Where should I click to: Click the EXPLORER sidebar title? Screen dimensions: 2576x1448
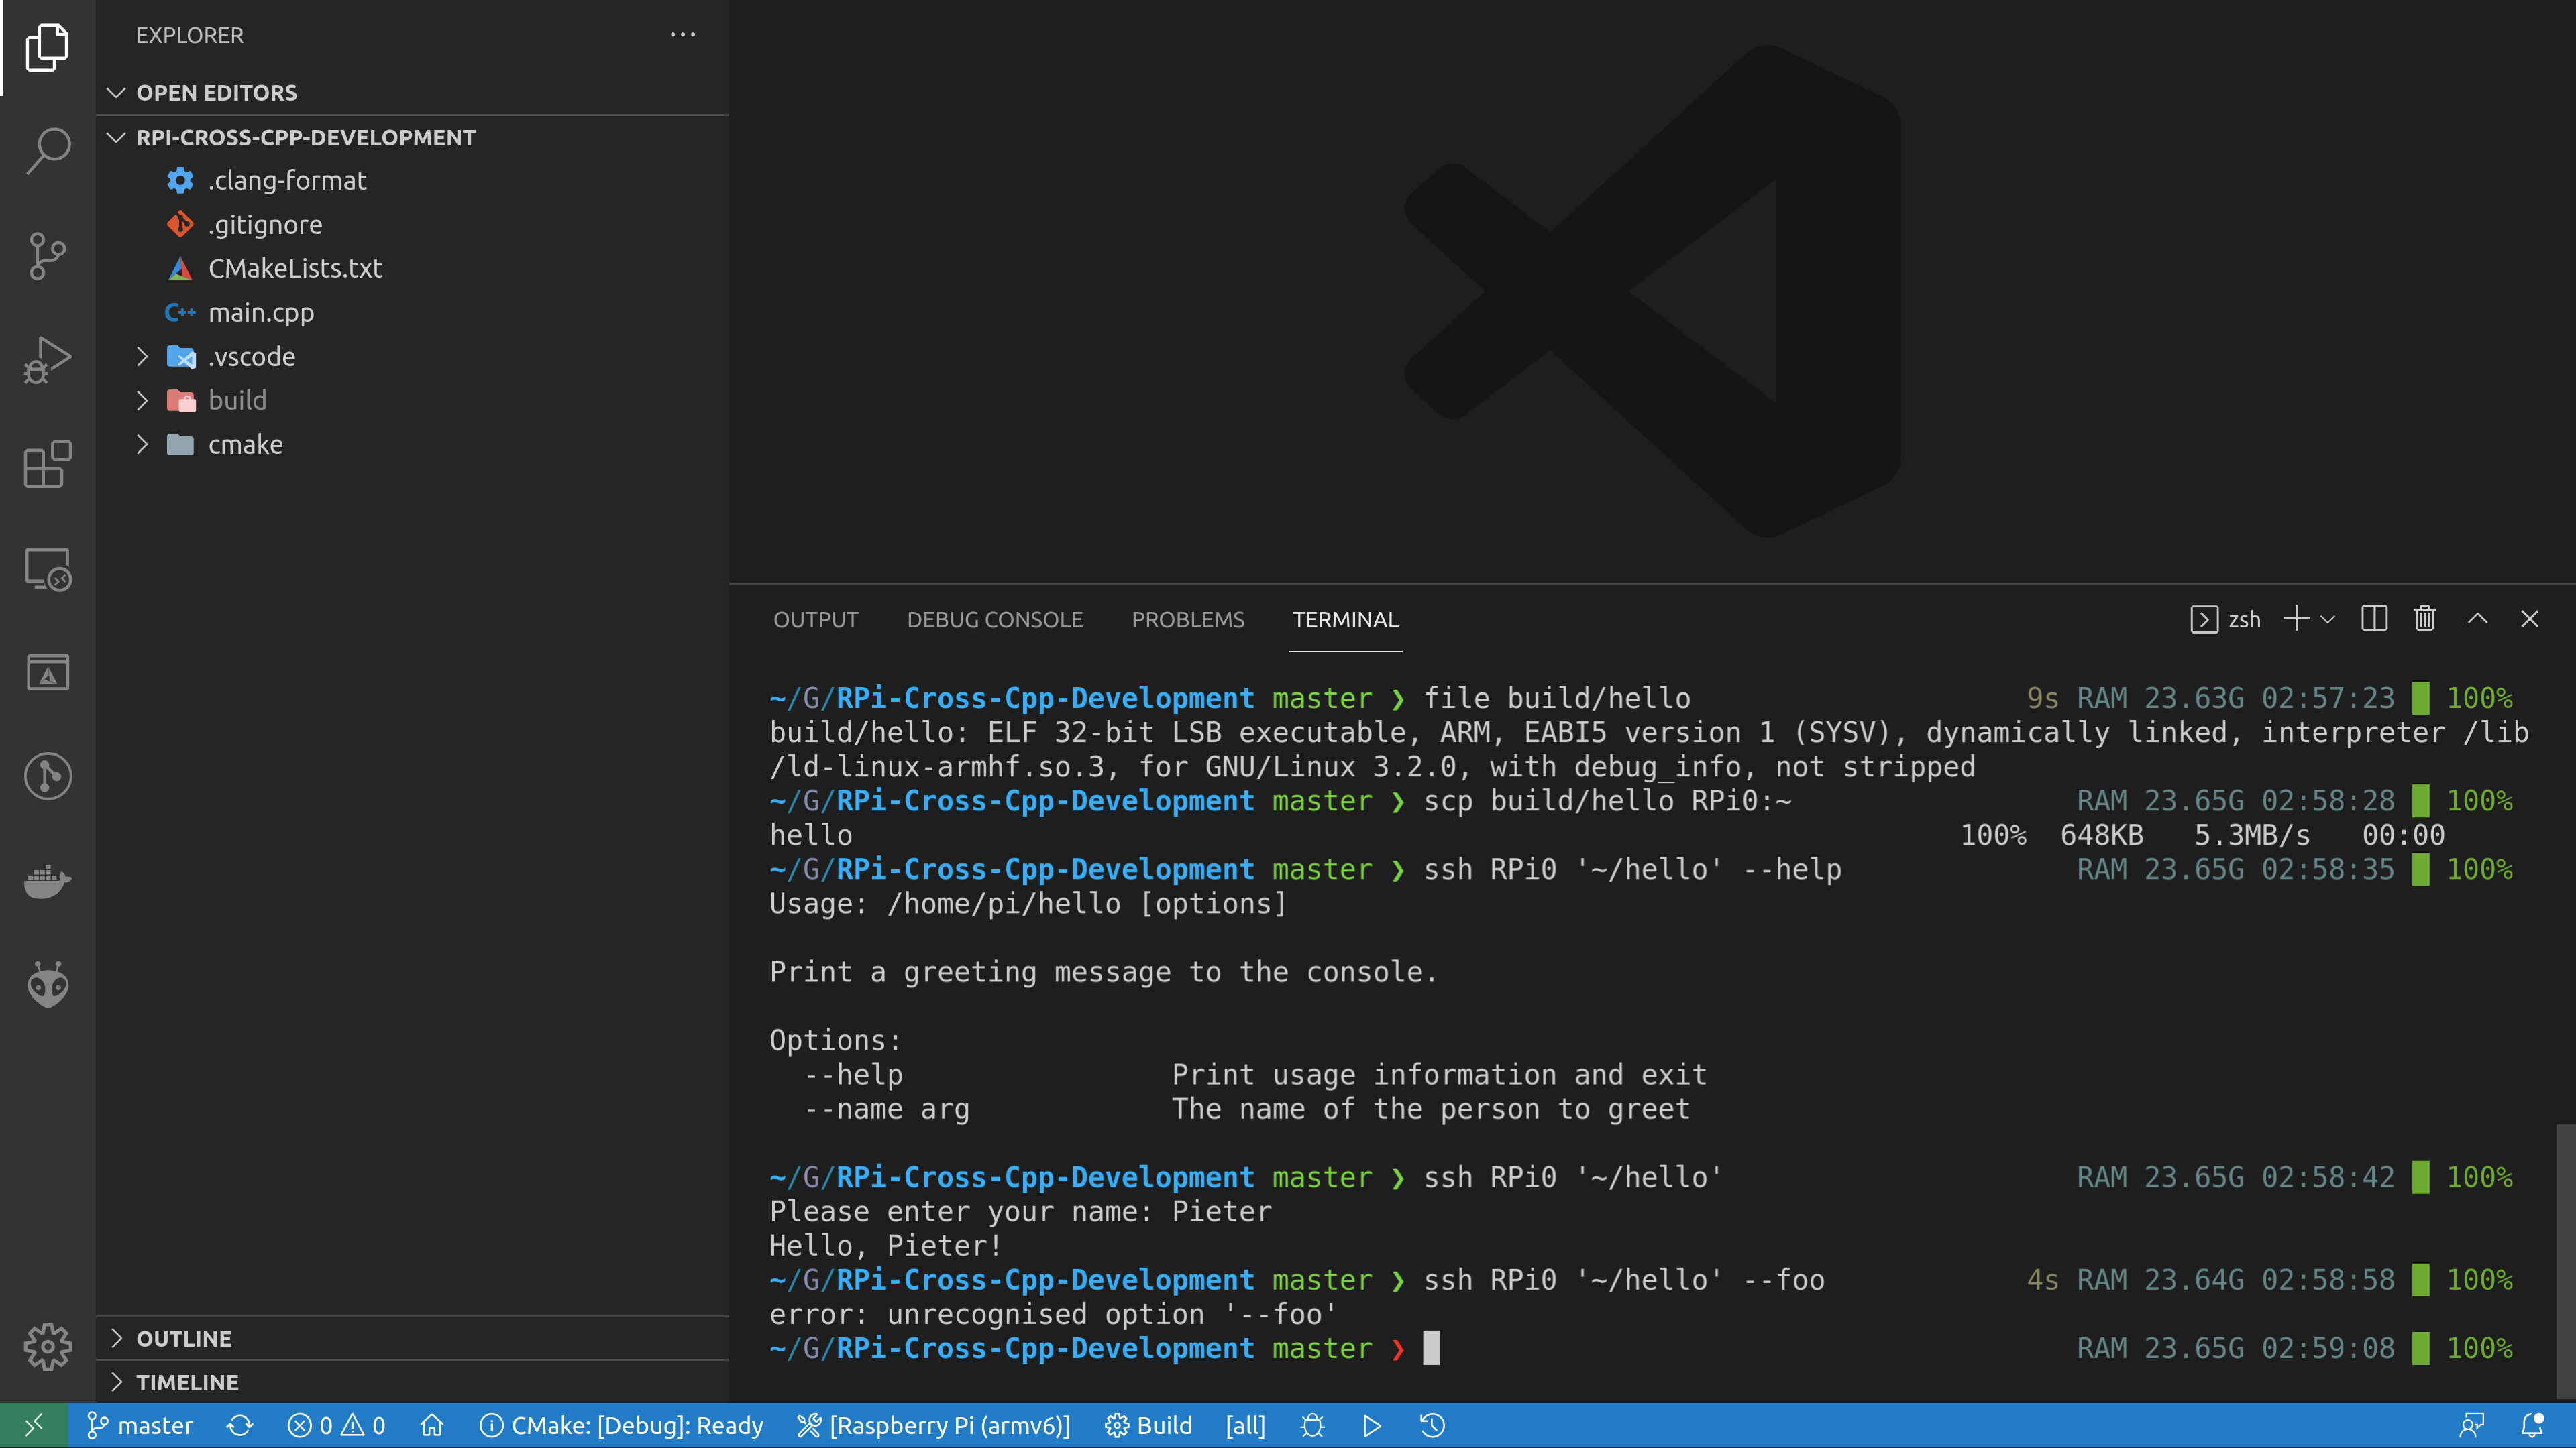(x=190, y=35)
